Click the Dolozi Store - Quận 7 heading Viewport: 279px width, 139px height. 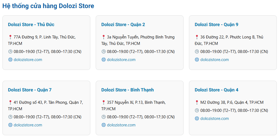30,90
